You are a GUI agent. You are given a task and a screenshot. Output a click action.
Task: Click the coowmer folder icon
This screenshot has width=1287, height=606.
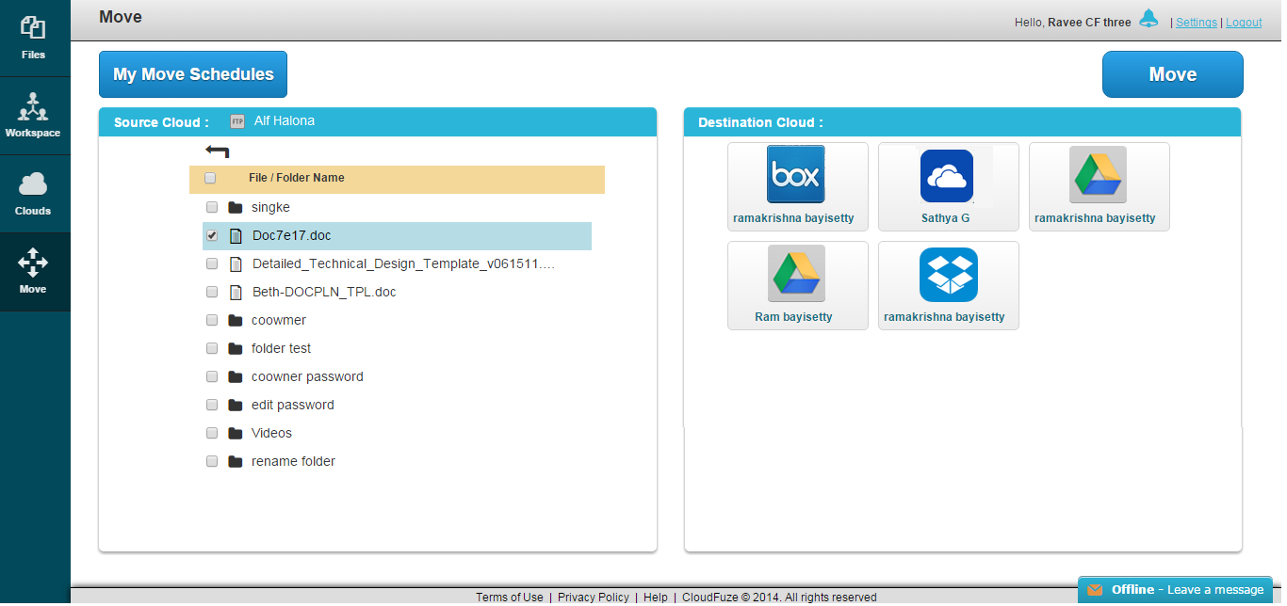236,320
